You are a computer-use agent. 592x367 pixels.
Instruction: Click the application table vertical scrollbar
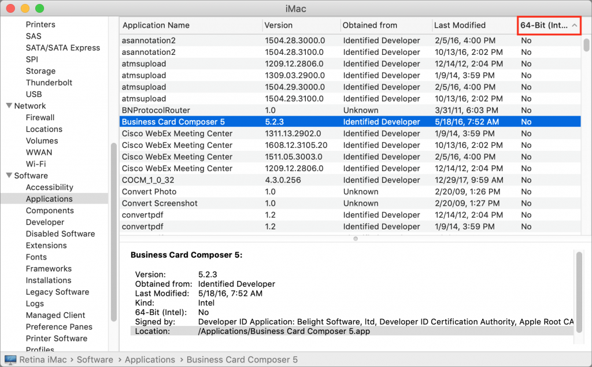[x=586, y=45]
